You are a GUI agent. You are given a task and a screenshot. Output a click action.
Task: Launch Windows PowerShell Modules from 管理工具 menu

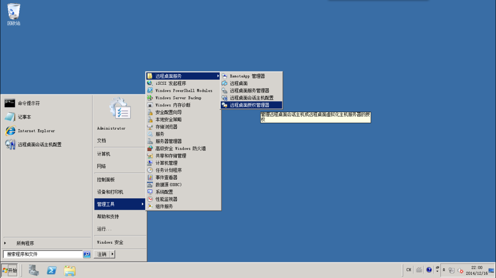coord(183,91)
